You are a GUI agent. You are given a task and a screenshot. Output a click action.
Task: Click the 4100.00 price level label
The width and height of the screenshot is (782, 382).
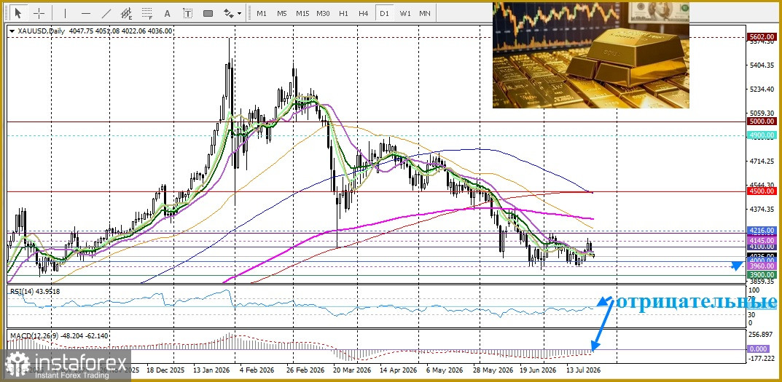tap(762, 247)
